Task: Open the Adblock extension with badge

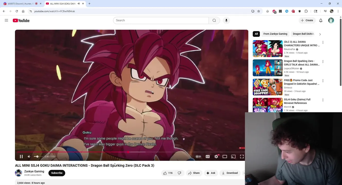Action: pyautogui.click(x=274, y=11)
